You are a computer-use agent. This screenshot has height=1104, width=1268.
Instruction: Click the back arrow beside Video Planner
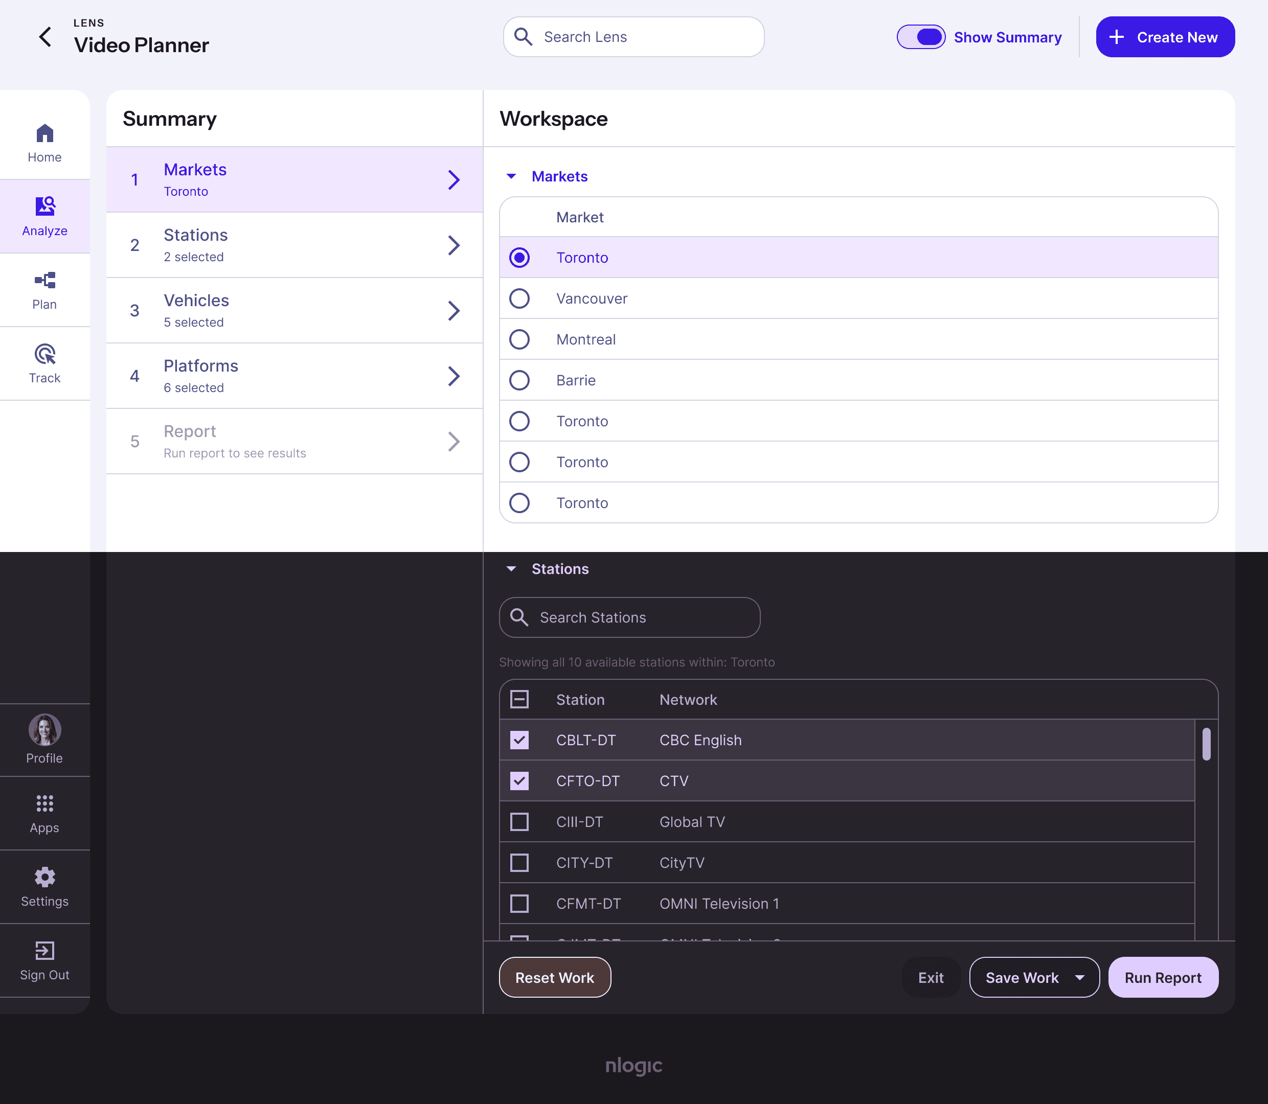(46, 37)
